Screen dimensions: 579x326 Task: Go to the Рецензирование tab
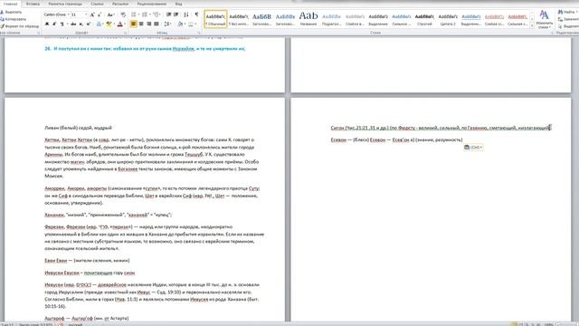151,4
